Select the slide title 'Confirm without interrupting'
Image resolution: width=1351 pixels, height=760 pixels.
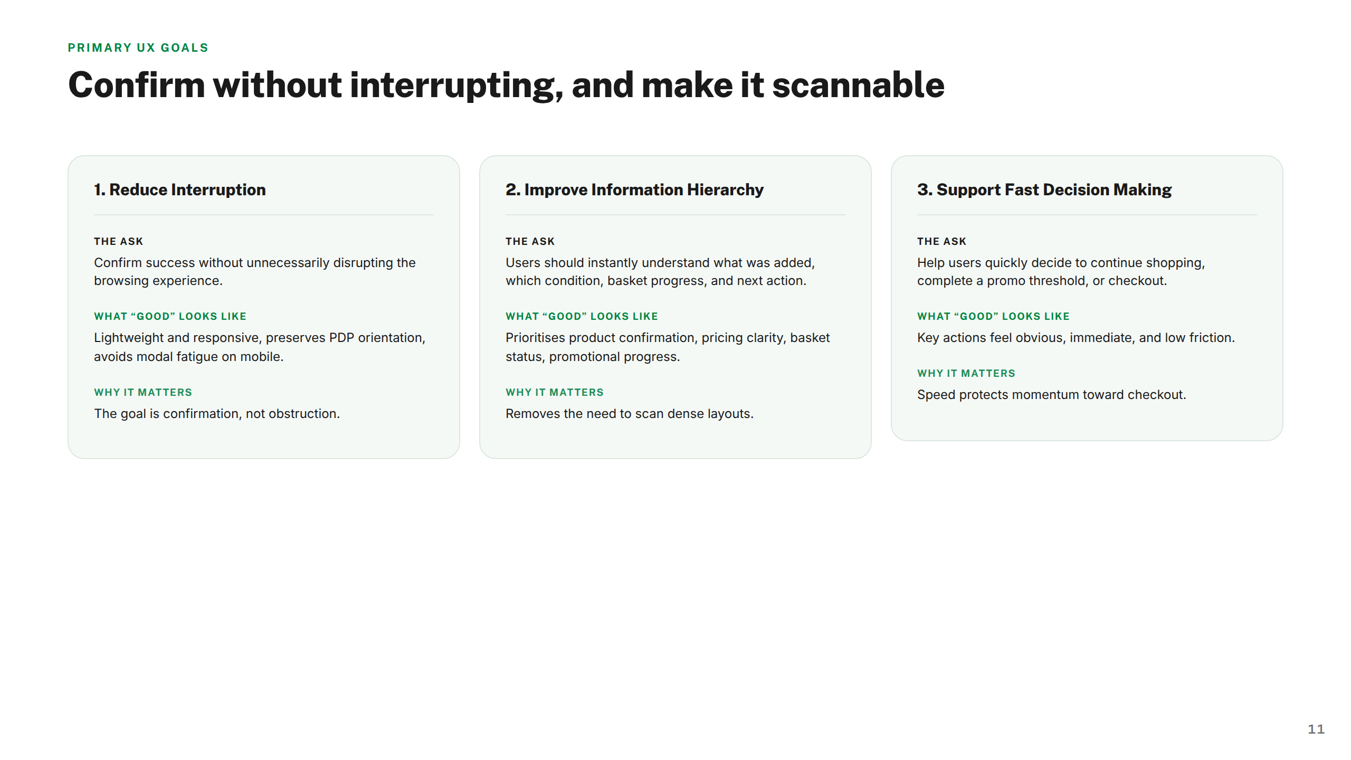point(506,85)
